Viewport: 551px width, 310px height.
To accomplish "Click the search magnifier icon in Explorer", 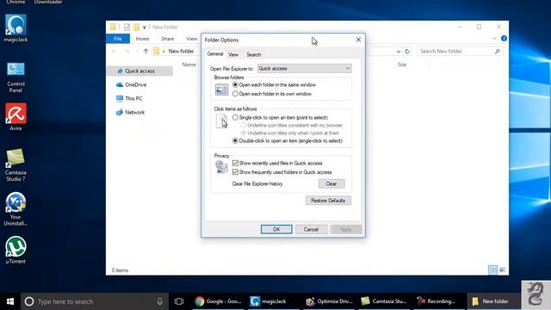I will [x=498, y=52].
